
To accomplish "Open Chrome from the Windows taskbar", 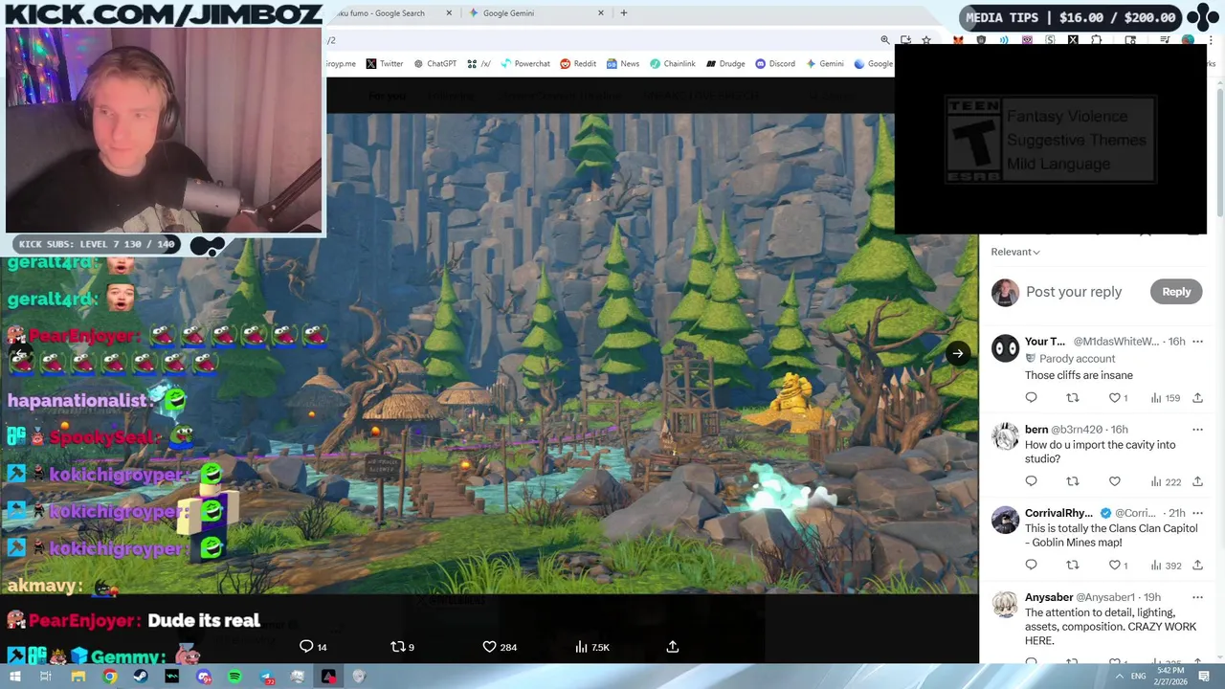I will coord(110,677).
